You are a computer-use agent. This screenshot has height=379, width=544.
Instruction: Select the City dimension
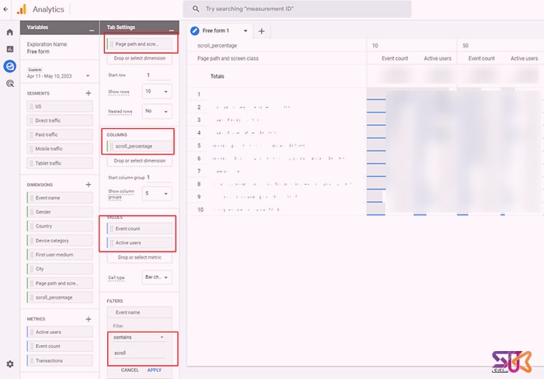tap(60, 269)
